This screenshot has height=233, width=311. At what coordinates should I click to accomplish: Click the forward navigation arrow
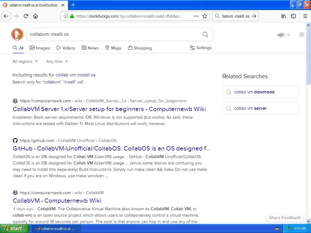[16, 16]
